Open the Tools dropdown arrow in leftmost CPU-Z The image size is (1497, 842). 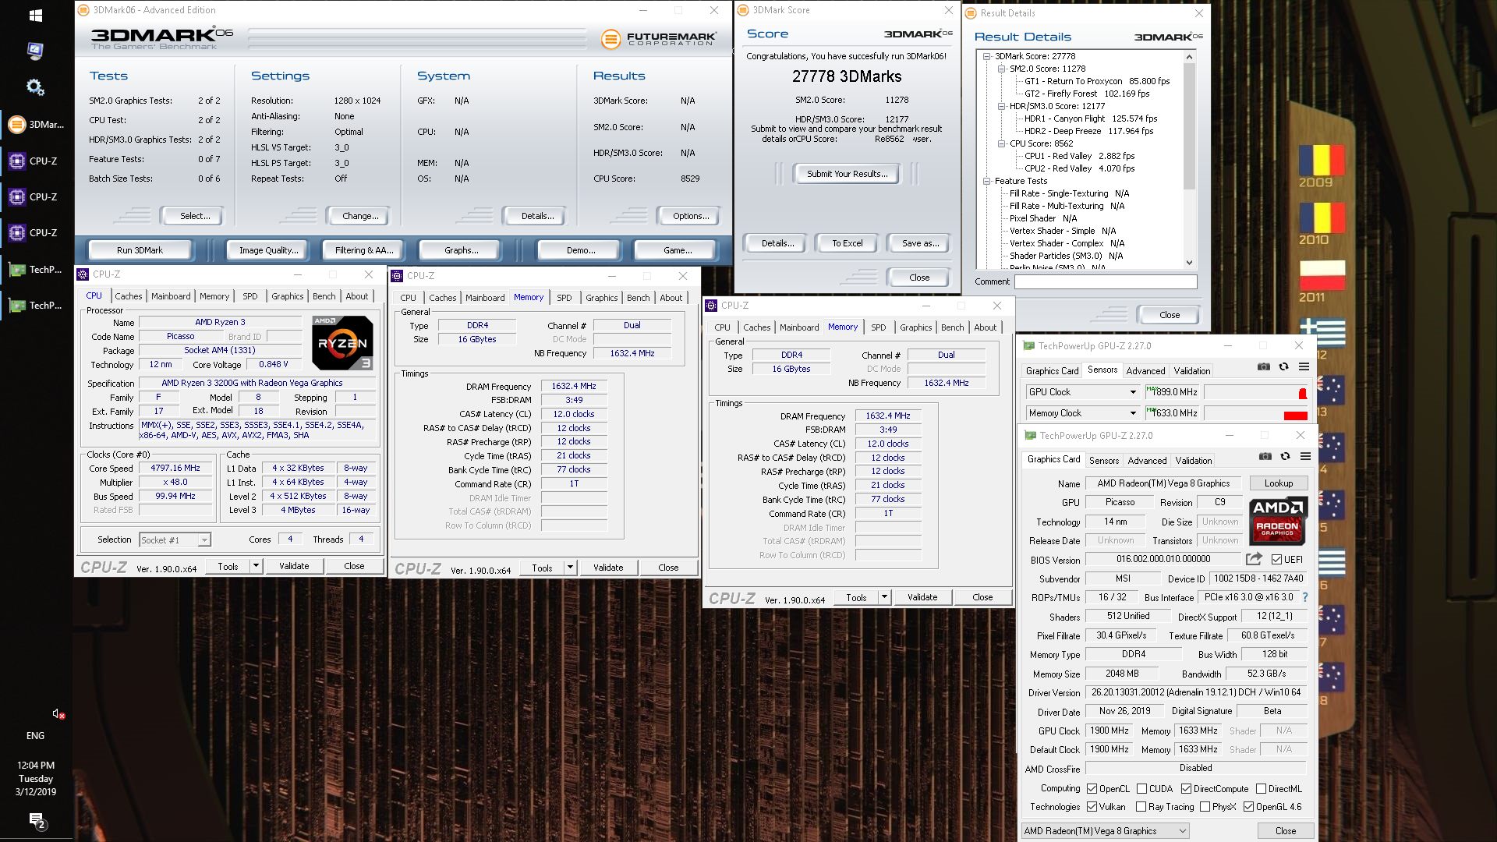pos(256,566)
